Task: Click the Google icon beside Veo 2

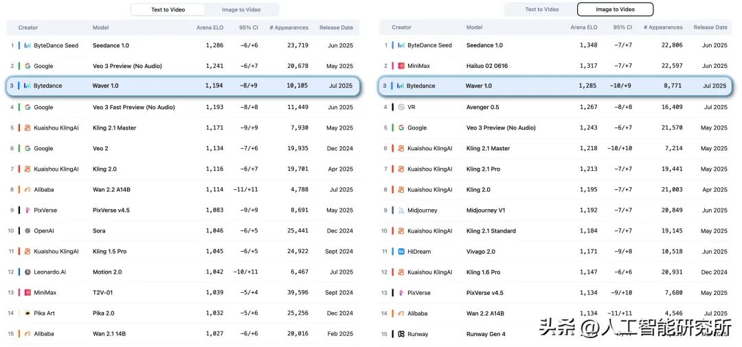Action: [27, 148]
